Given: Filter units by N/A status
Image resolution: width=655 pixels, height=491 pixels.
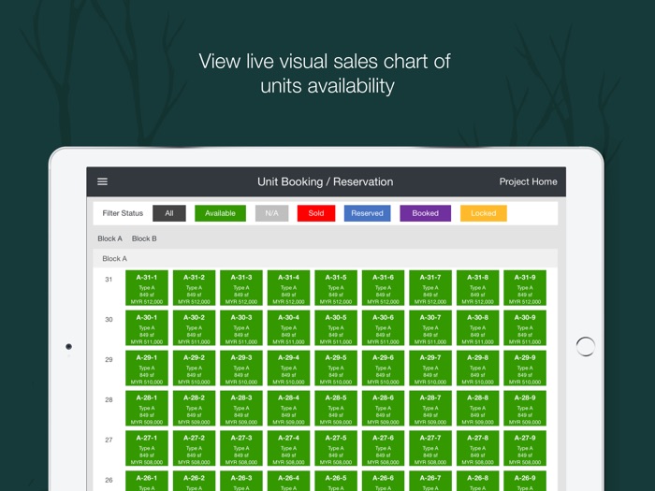Looking at the screenshot, I should pos(271,213).
